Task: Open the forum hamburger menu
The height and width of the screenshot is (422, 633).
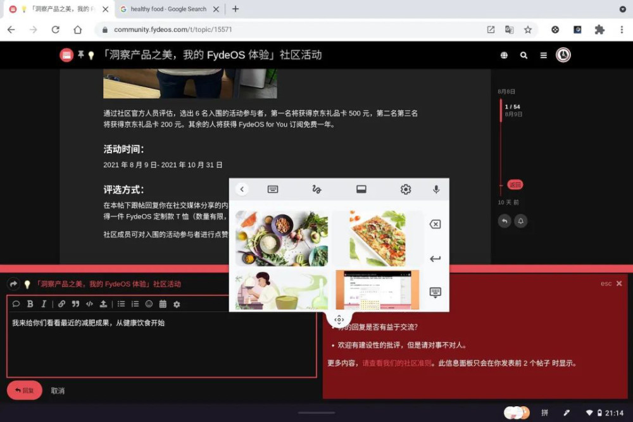Action: [543, 55]
